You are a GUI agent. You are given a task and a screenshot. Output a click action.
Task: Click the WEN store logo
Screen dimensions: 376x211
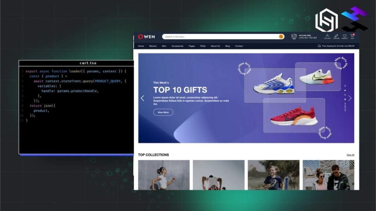pos(147,37)
